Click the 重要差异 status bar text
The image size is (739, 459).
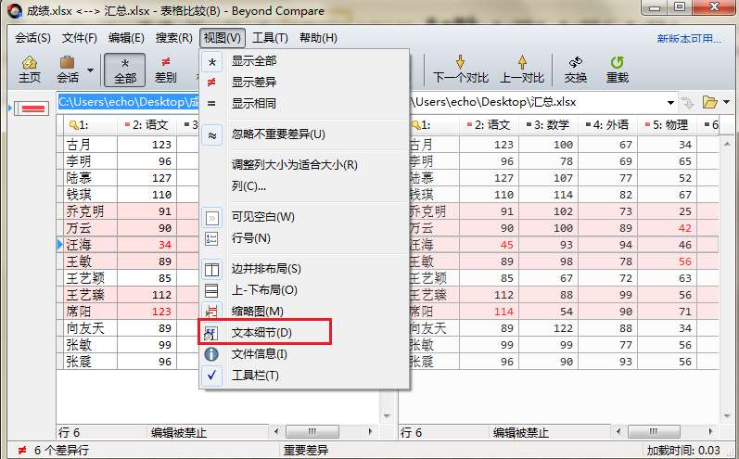(305, 450)
